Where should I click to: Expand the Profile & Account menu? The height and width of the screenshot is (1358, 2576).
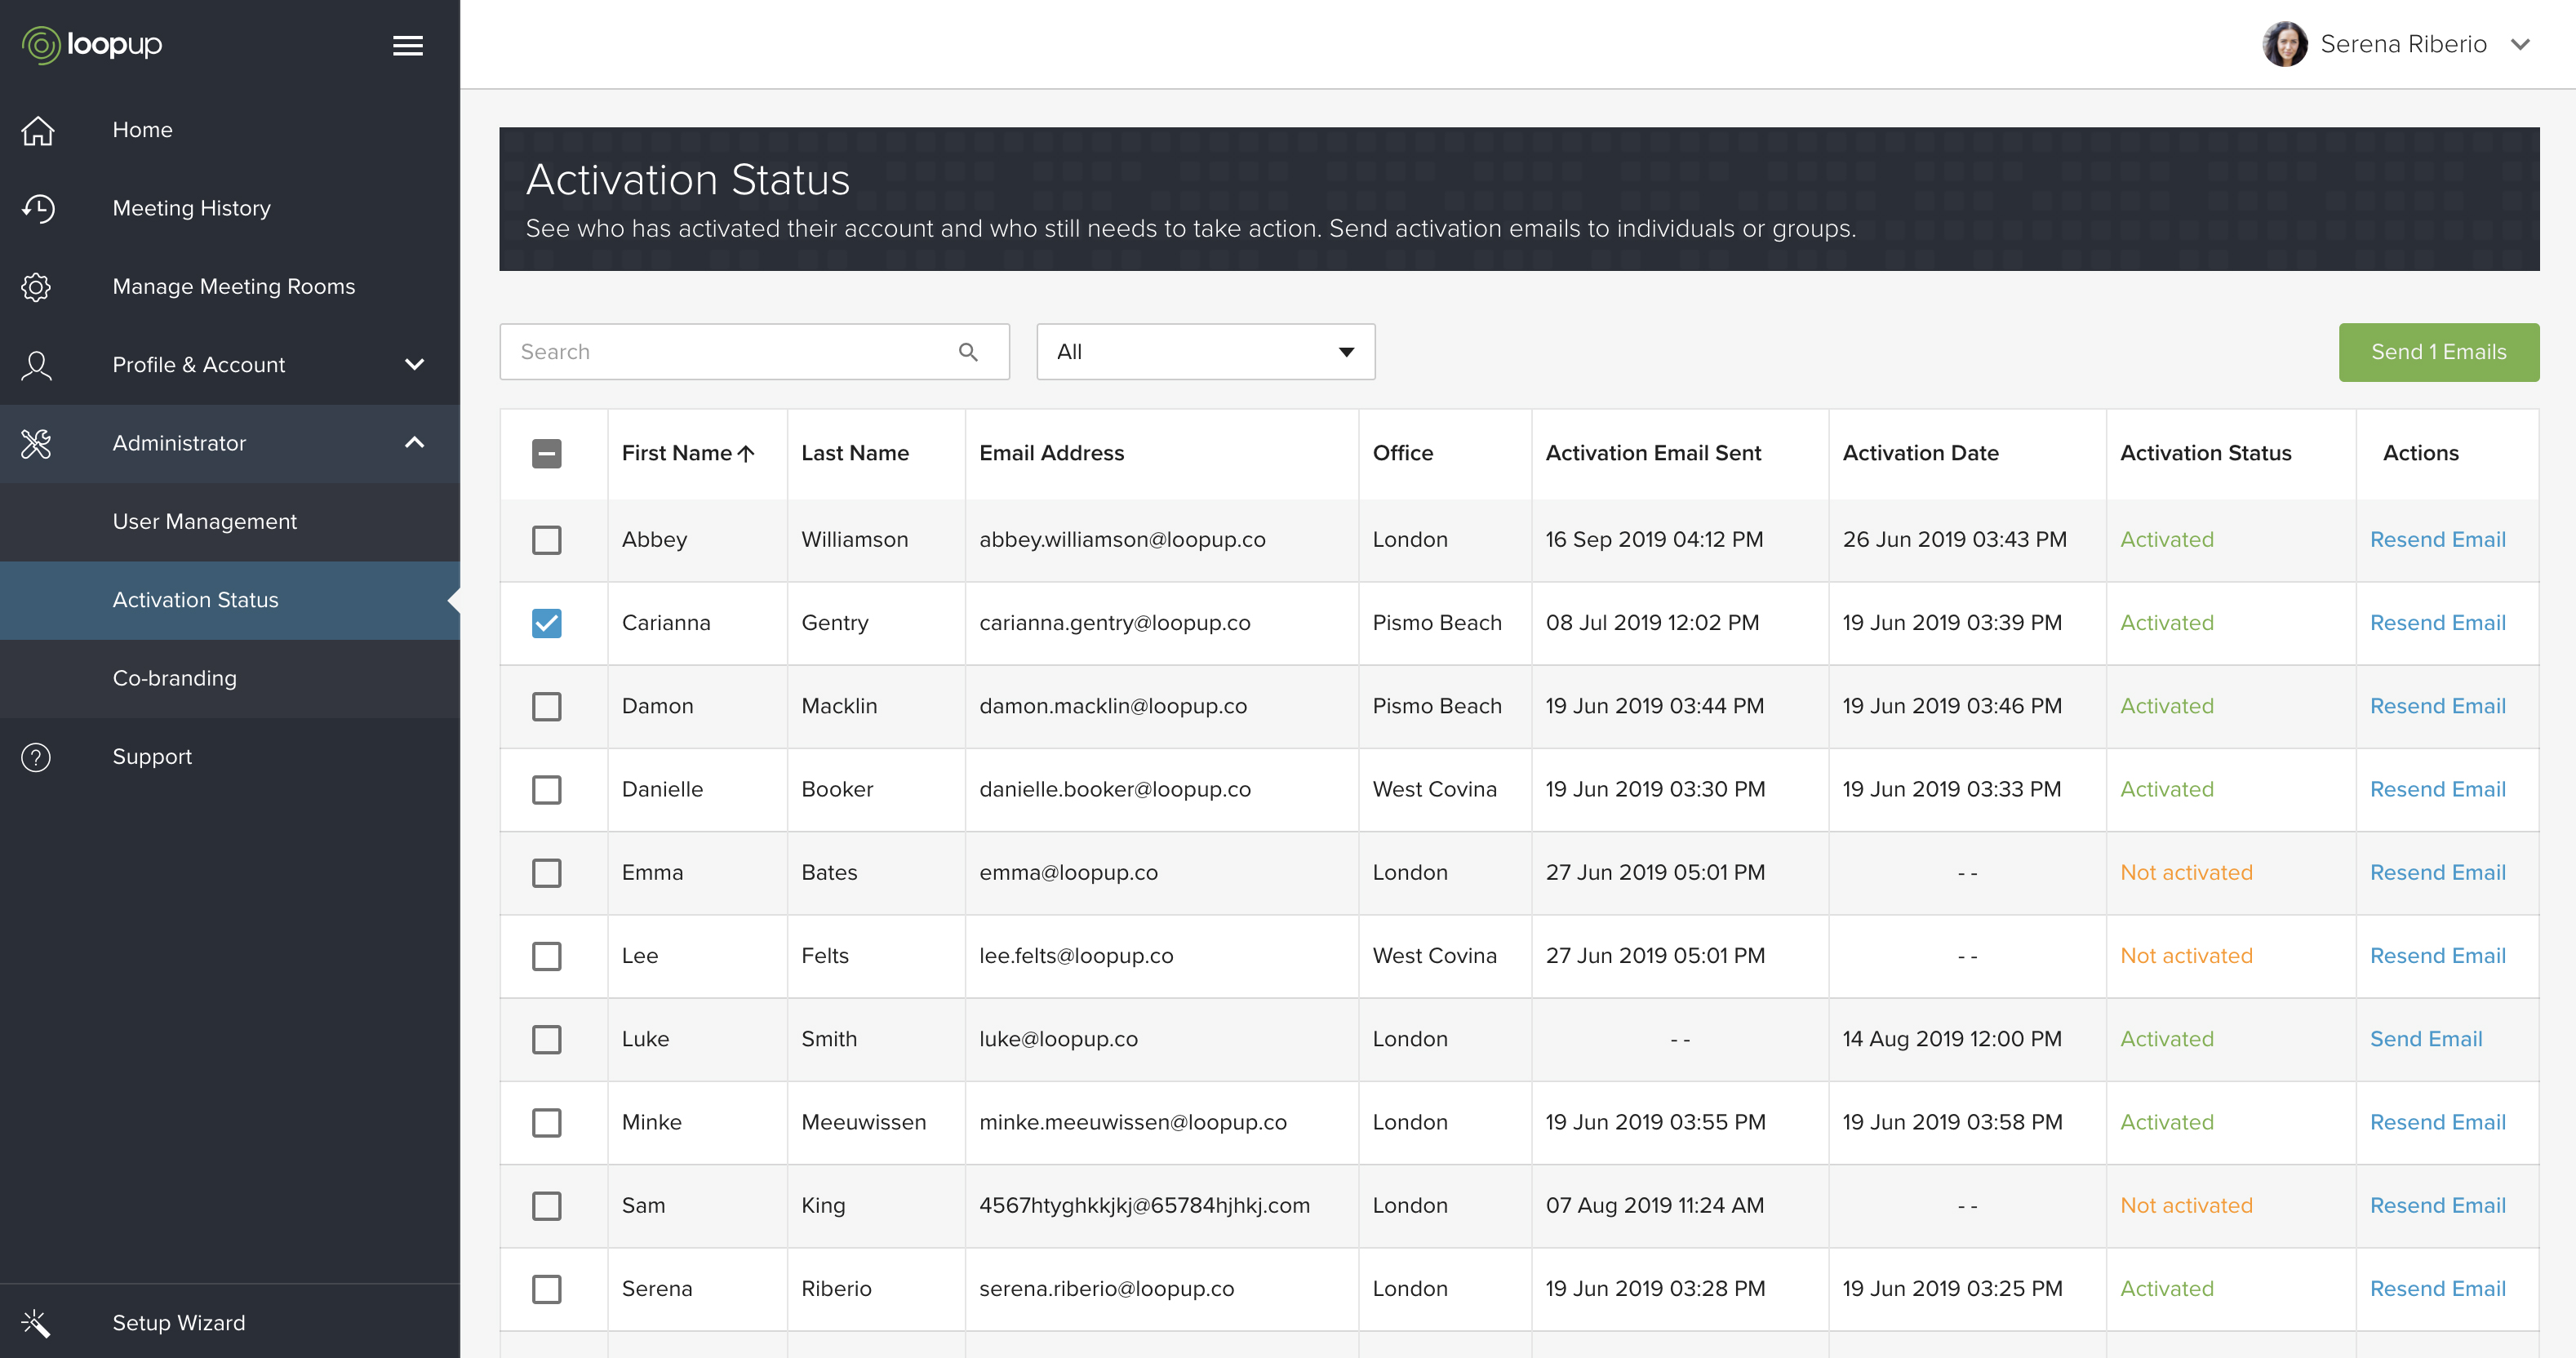point(414,365)
